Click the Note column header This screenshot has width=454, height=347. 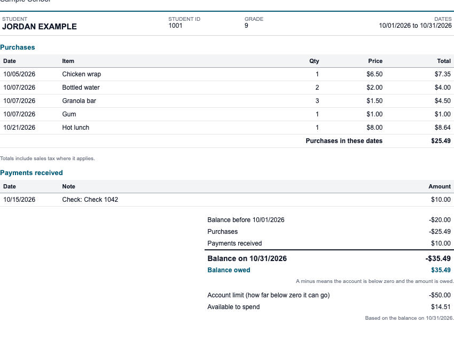tap(68, 186)
